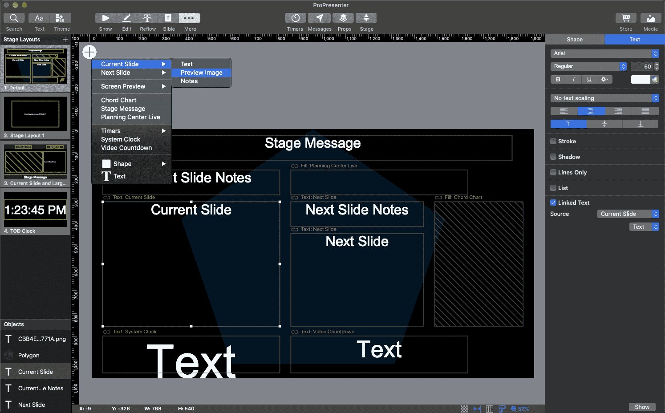Enable the Shadow checkbox
This screenshot has height=413, width=665.
point(553,157)
